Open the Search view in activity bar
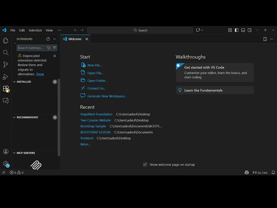This screenshot has height=208, width=277. point(6,52)
